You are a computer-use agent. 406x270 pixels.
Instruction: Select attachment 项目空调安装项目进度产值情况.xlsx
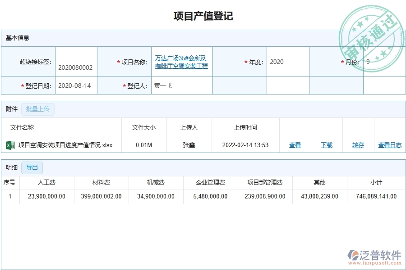(65, 145)
